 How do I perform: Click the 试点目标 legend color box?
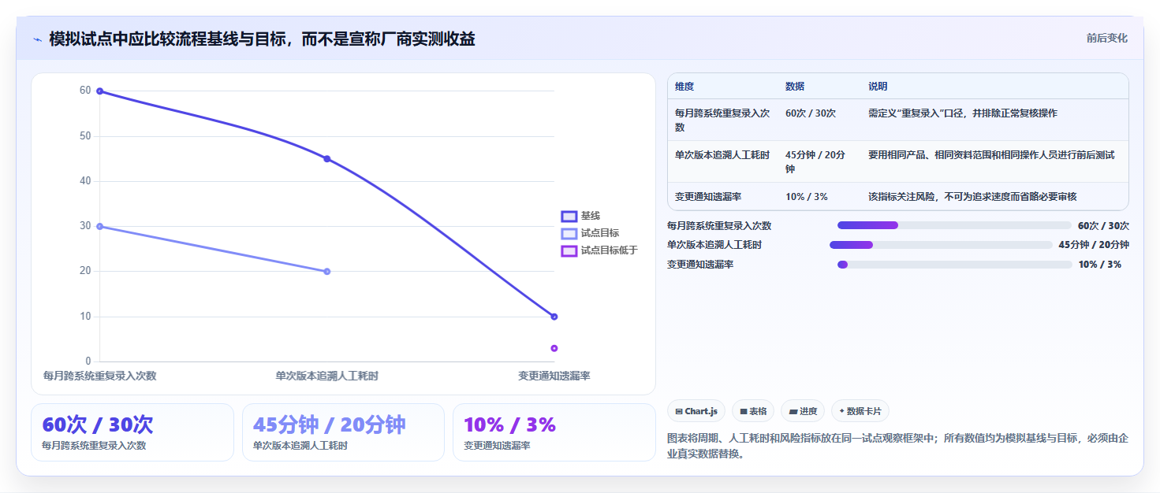[x=569, y=233]
